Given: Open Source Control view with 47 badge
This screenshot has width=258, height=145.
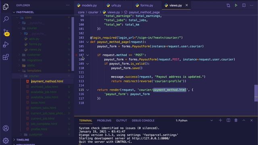Looking at the screenshot, I should [x=6, y=32].
